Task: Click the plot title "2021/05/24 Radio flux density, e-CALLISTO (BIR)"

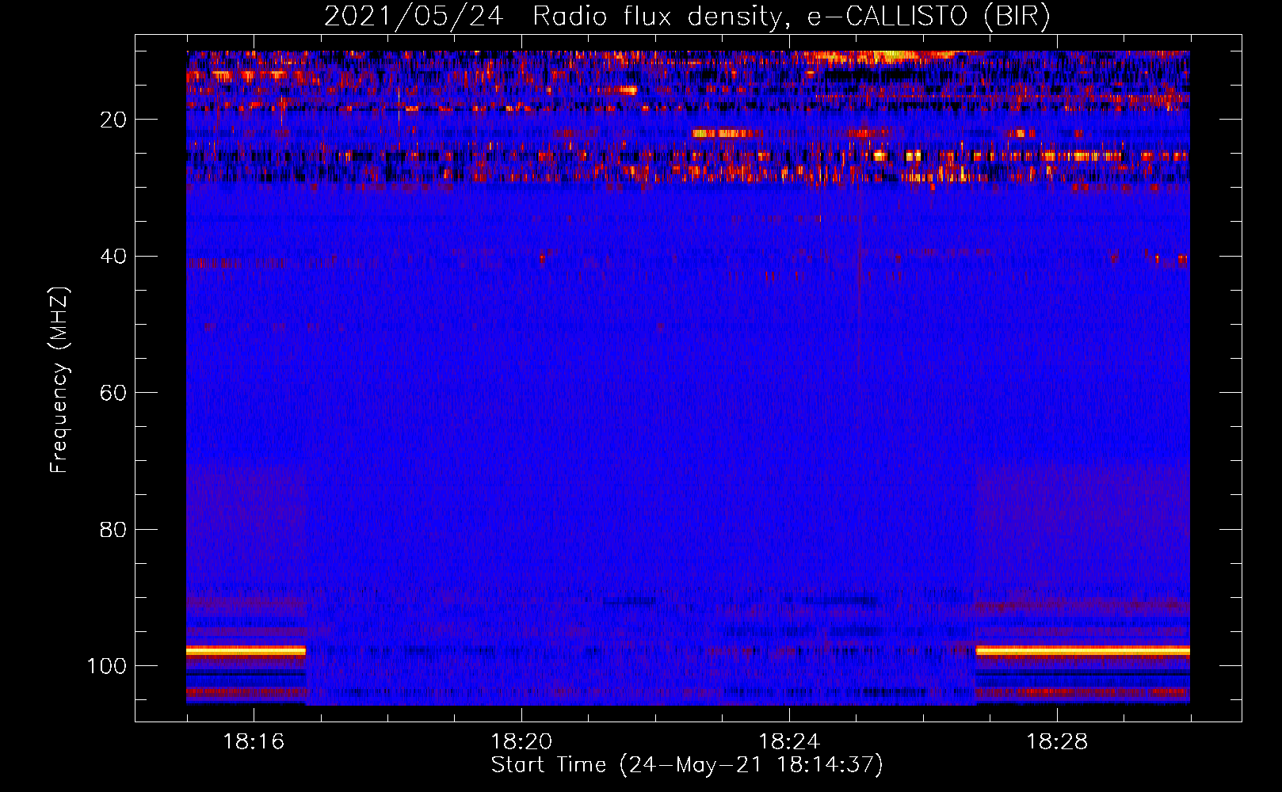Action: tap(688, 17)
